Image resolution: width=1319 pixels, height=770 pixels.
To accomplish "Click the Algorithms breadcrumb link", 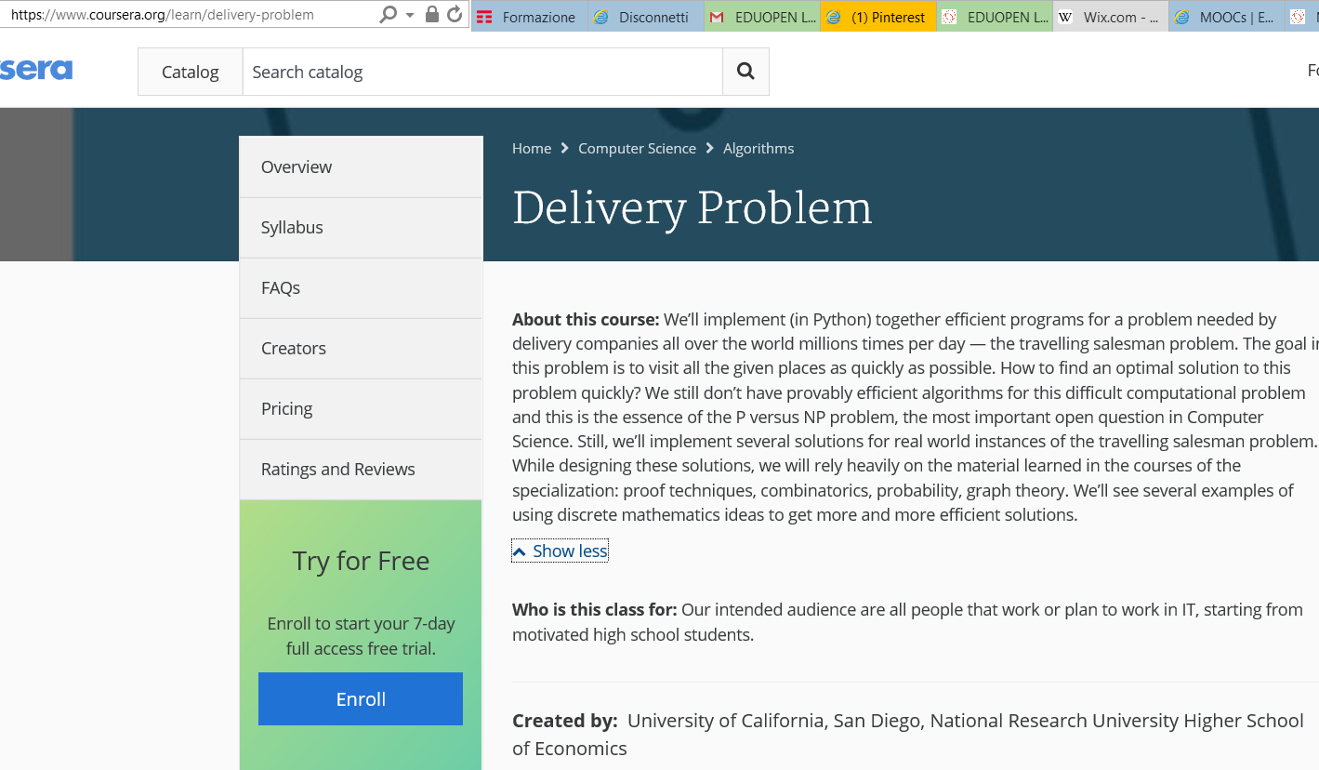I will tap(758, 149).
